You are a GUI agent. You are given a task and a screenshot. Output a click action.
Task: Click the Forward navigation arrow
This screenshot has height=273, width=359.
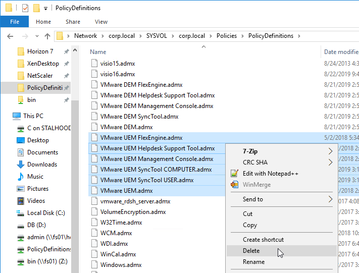click(25, 36)
